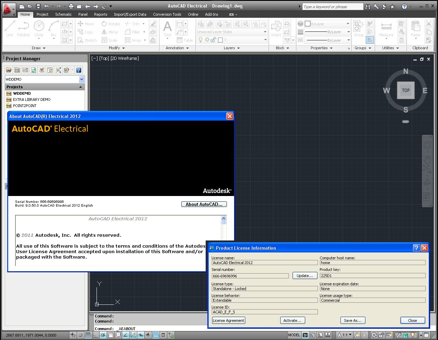Click the Table tool in Annotation panel
This screenshot has height=340, width=438.
(x=185, y=40)
